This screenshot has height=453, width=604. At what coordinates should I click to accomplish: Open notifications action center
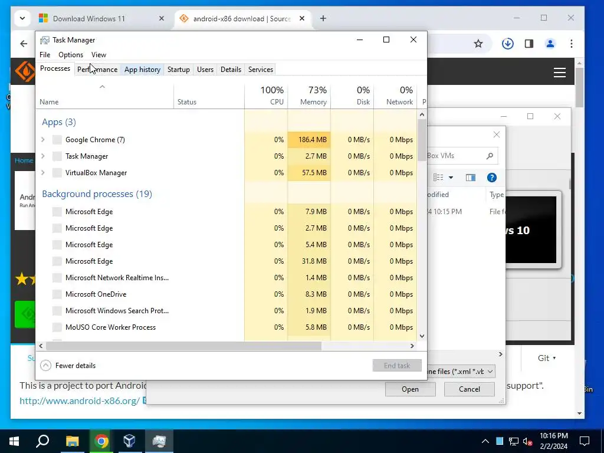point(585,441)
